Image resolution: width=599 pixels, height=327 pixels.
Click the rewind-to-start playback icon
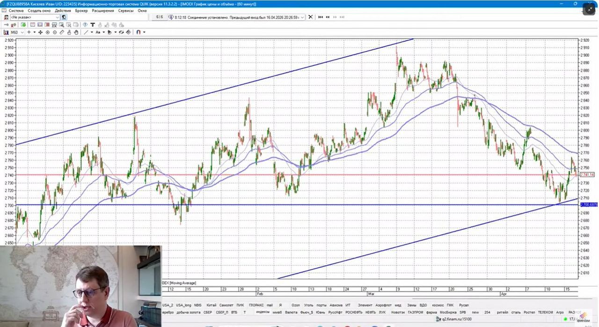pos(321,17)
